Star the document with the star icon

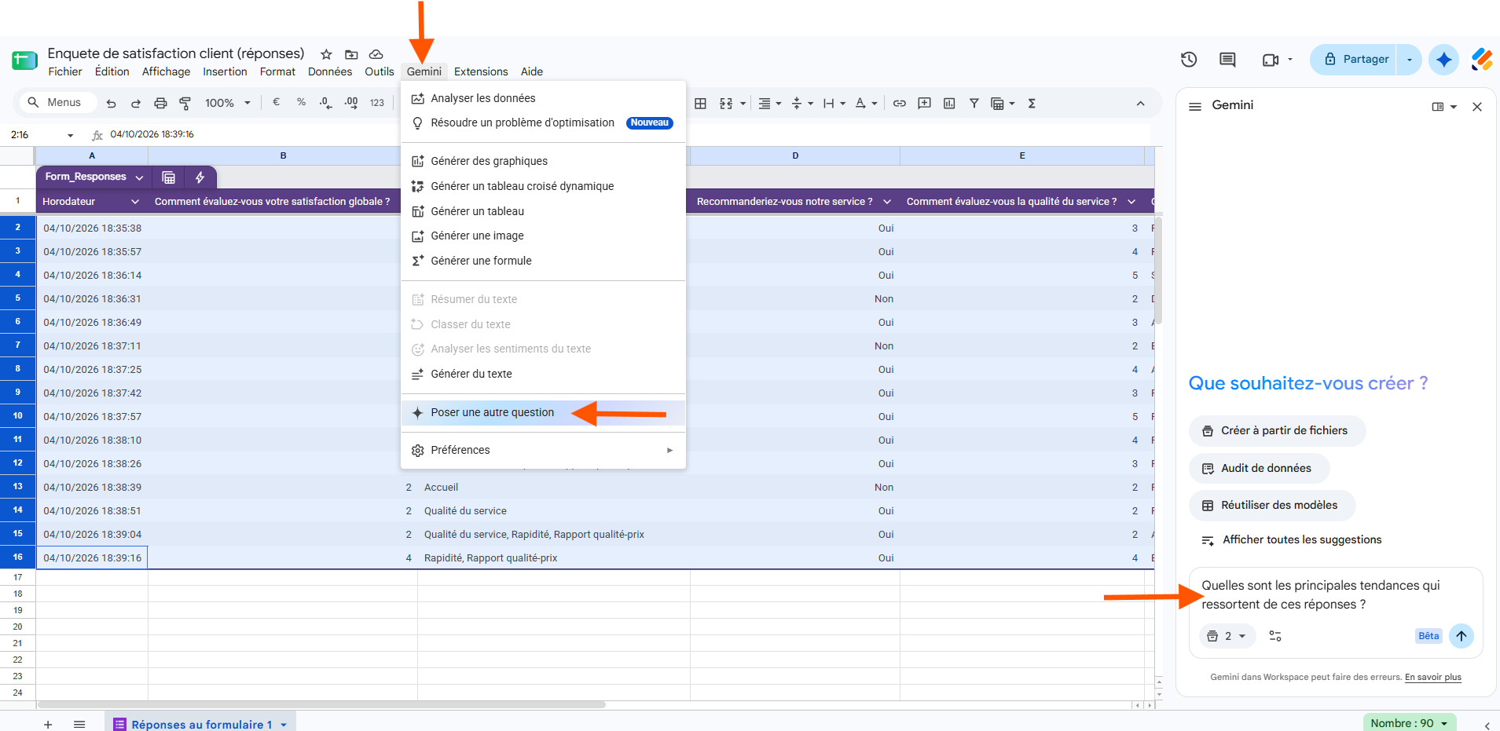click(326, 54)
